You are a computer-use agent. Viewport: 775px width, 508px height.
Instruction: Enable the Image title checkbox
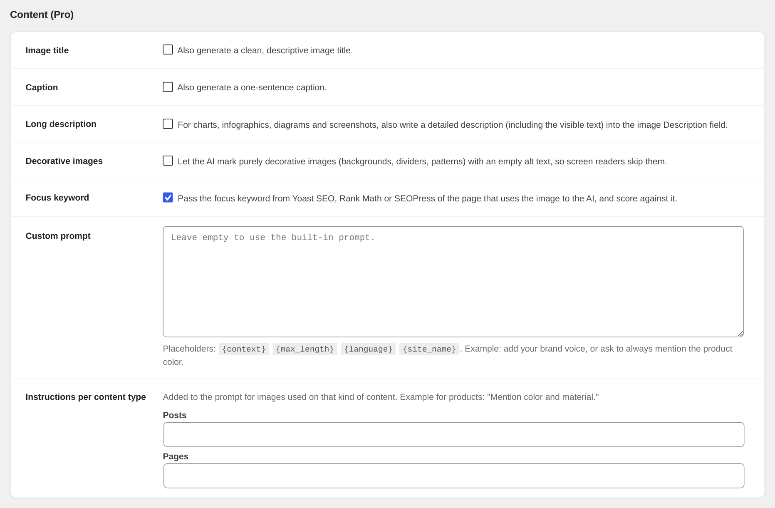(x=168, y=50)
